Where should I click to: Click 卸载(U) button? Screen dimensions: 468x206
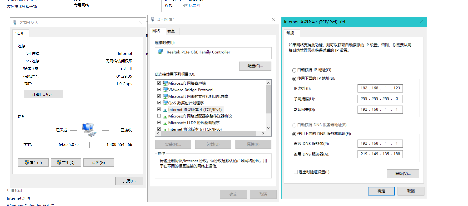(213, 144)
